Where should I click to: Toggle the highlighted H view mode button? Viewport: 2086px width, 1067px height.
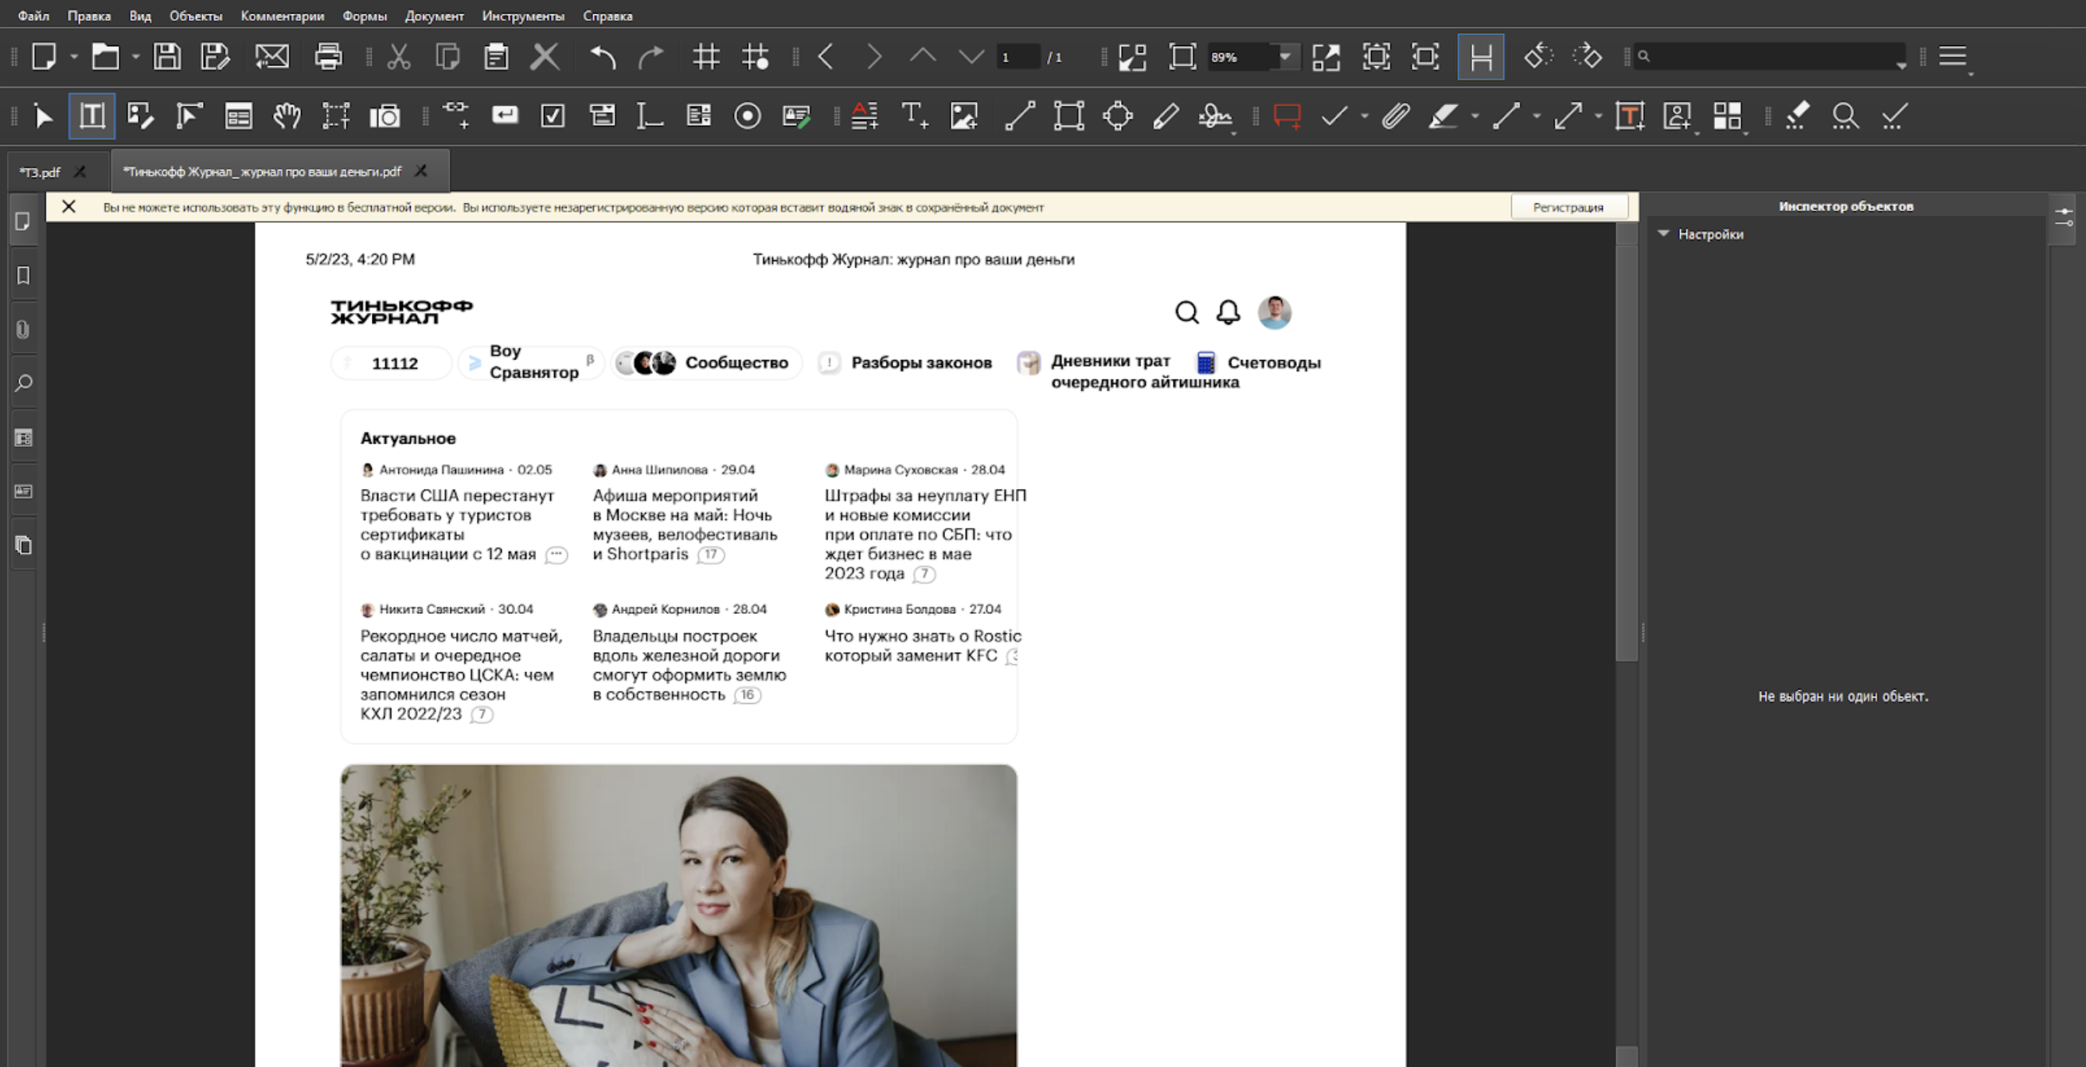(x=1481, y=57)
